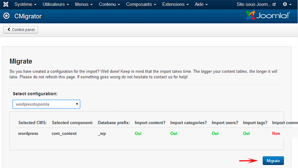The height and width of the screenshot is (168, 298).
Task: Click the Joomla icon in the top bar
Action: click(x=6, y=4)
